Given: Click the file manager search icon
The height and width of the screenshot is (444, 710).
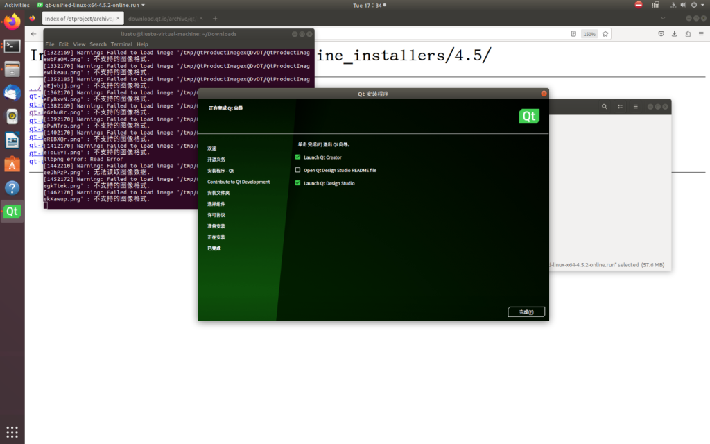Looking at the screenshot, I should 605,107.
